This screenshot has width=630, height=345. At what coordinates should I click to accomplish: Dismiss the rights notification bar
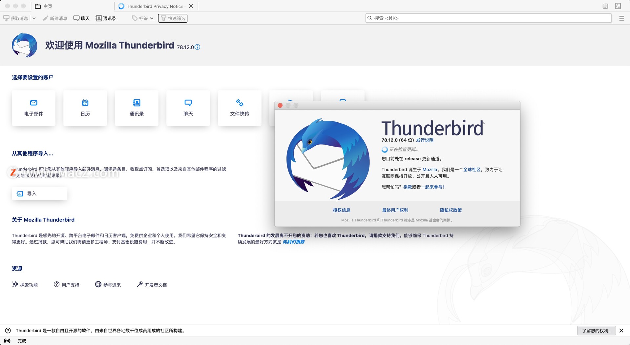point(621,331)
